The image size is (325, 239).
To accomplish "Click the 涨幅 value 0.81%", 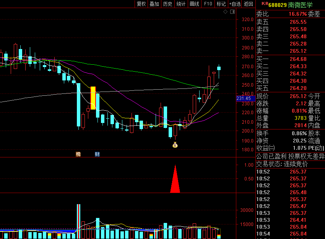I will [299, 111].
